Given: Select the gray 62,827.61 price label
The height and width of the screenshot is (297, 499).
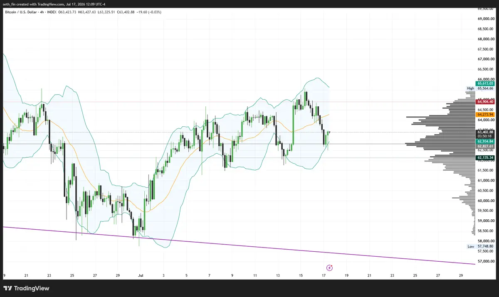Looking at the screenshot, I should point(485,146).
